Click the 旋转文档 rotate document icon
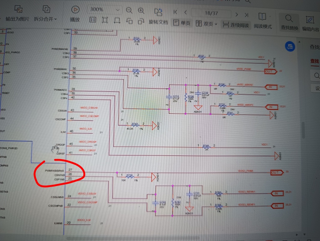This screenshot has height=241, width=320. point(158,12)
